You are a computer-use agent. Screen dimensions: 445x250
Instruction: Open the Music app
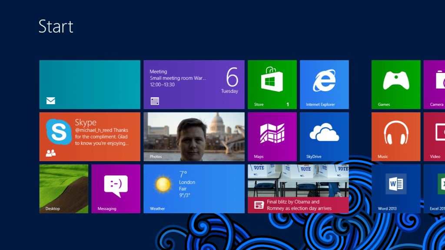(x=396, y=137)
